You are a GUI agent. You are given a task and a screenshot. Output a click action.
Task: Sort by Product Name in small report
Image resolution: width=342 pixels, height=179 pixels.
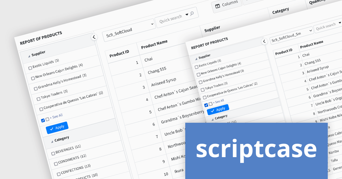tap(312, 44)
